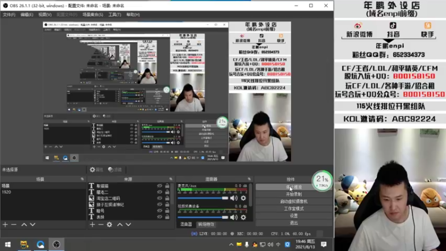Adjust the 麦克风/Aux volume slider
The image size is (446, 251).
[203, 198]
